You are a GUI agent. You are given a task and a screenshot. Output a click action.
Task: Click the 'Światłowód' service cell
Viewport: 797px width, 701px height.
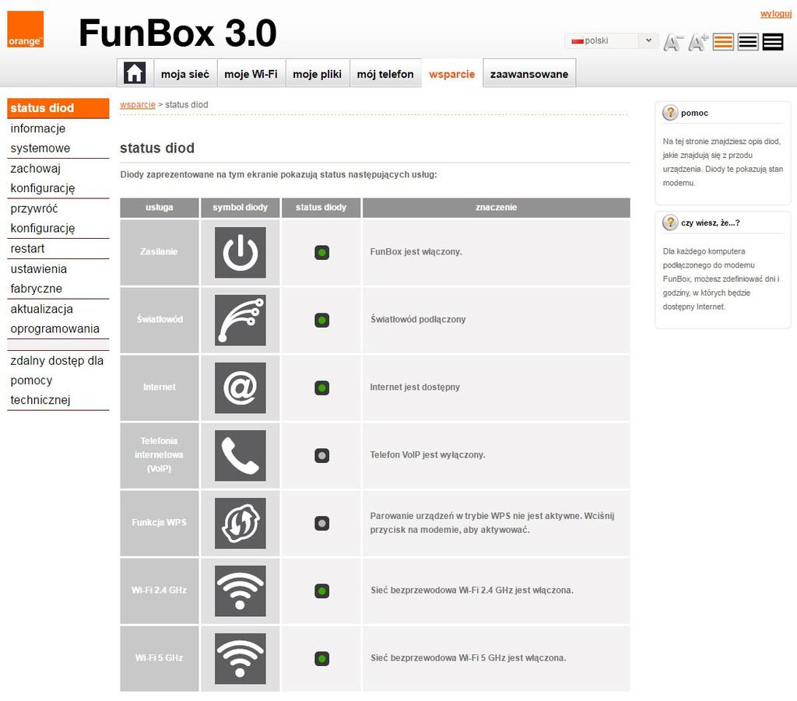click(x=159, y=320)
